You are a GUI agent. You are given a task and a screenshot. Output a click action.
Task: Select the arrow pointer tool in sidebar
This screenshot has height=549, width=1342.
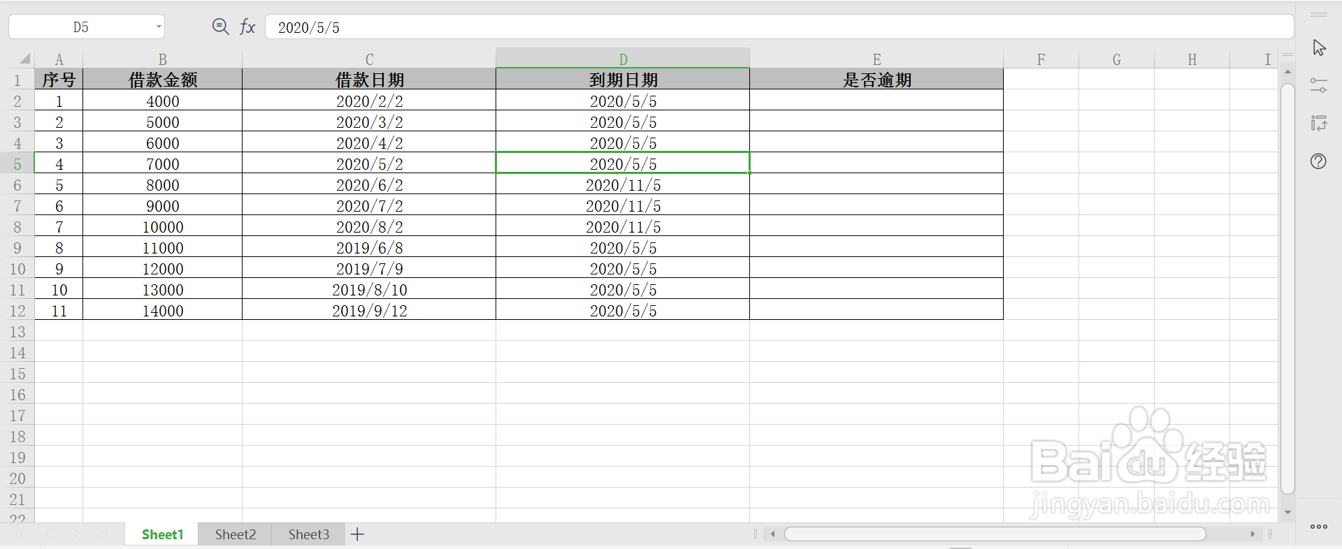1319,47
